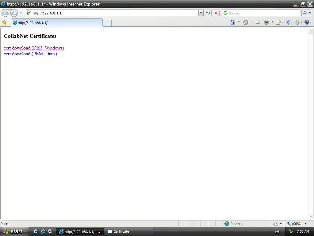Launch Windows Media Player from quick launch
Screen dimensions: 314x236
[50, 231]
